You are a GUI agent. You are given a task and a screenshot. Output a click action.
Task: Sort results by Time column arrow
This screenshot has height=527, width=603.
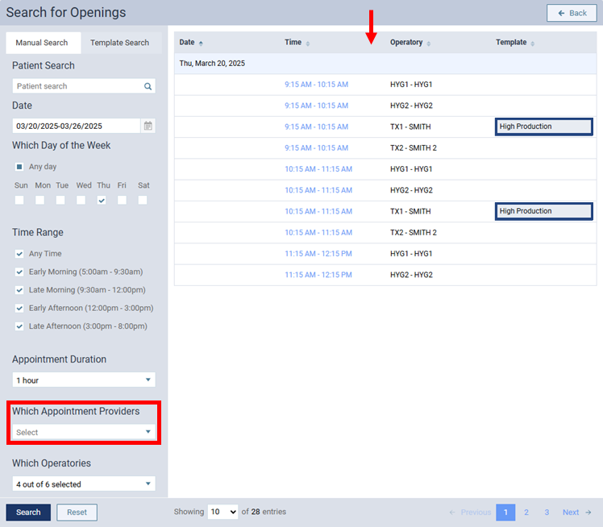pyautogui.click(x=308, y=43)
